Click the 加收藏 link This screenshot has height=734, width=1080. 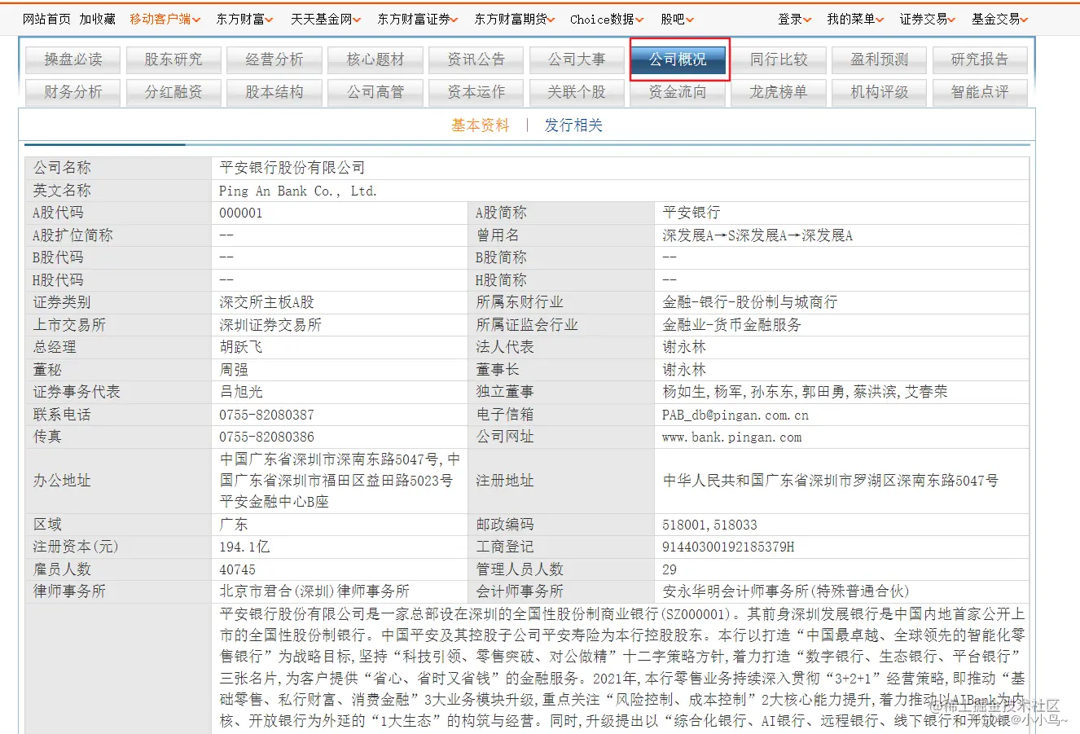[97, 19]
